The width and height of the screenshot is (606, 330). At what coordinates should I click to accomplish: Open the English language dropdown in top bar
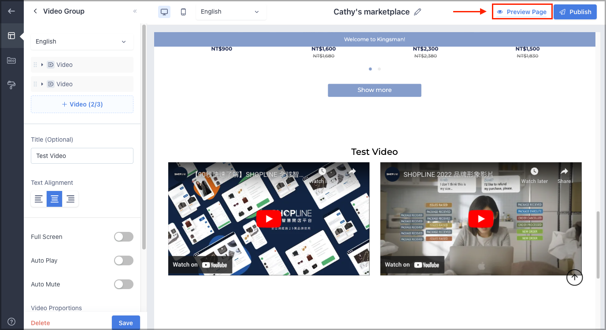click(x=231, y=12)
